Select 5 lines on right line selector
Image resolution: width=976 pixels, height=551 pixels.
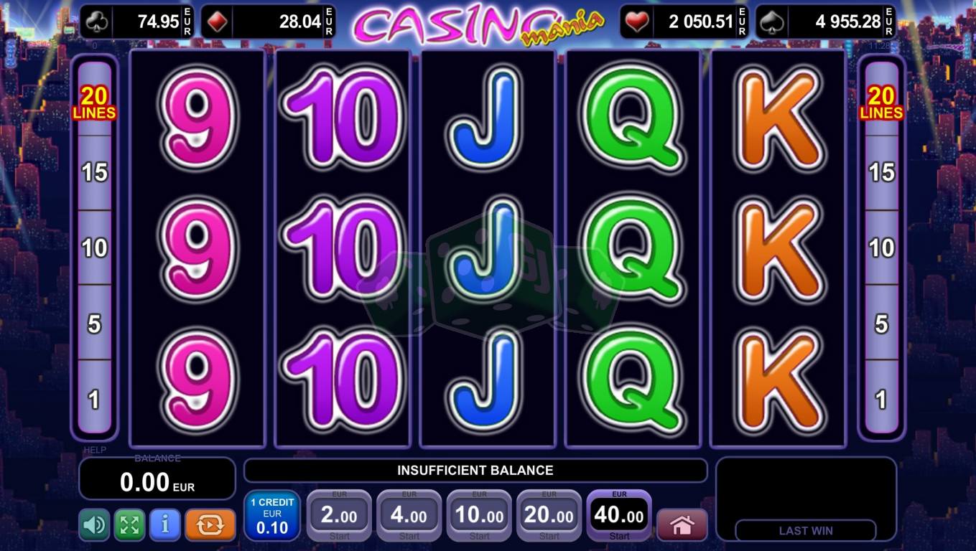click(x=882, y=324)
